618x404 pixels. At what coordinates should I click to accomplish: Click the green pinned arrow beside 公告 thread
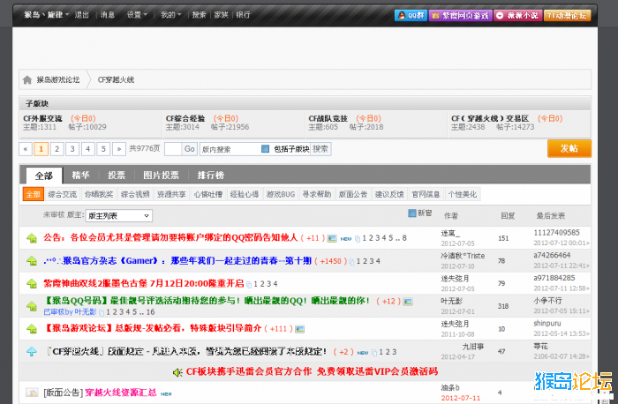click(x=32, y=238)
